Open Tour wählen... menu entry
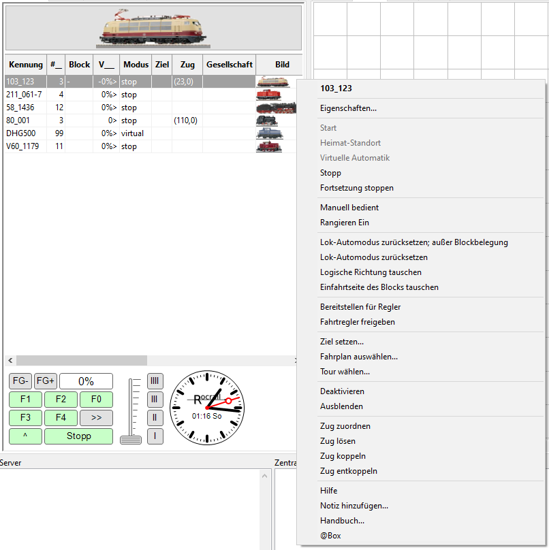Screen dimensions: 549x550 (345, 372)
